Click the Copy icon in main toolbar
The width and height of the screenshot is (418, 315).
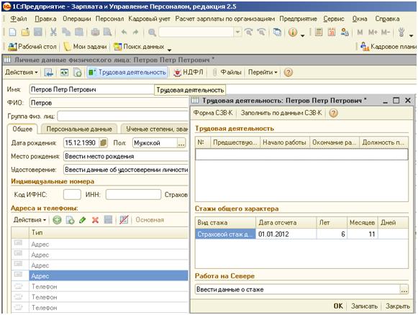(66, 32)
